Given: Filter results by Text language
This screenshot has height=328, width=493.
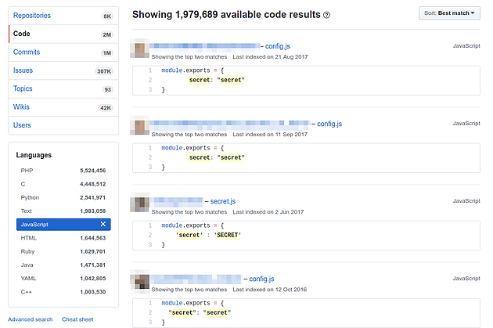Looking at the screenshot, I should [63, 211].
